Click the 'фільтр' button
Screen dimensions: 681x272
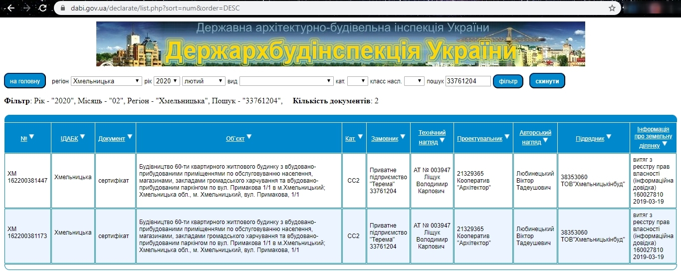point(508,81)
